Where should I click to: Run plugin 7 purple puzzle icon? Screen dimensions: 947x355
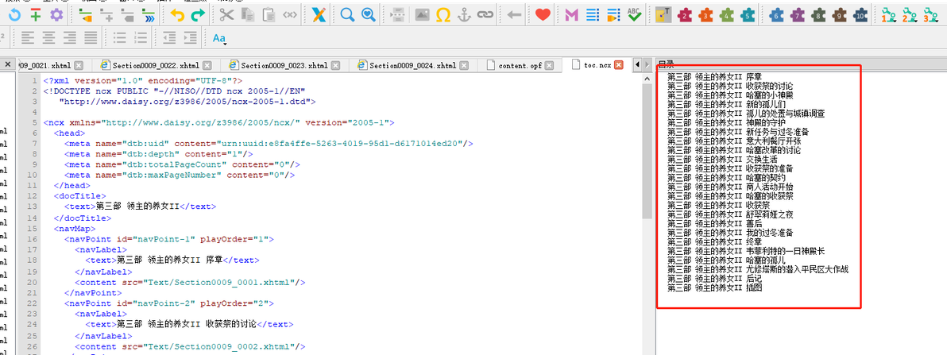[797, 16]
